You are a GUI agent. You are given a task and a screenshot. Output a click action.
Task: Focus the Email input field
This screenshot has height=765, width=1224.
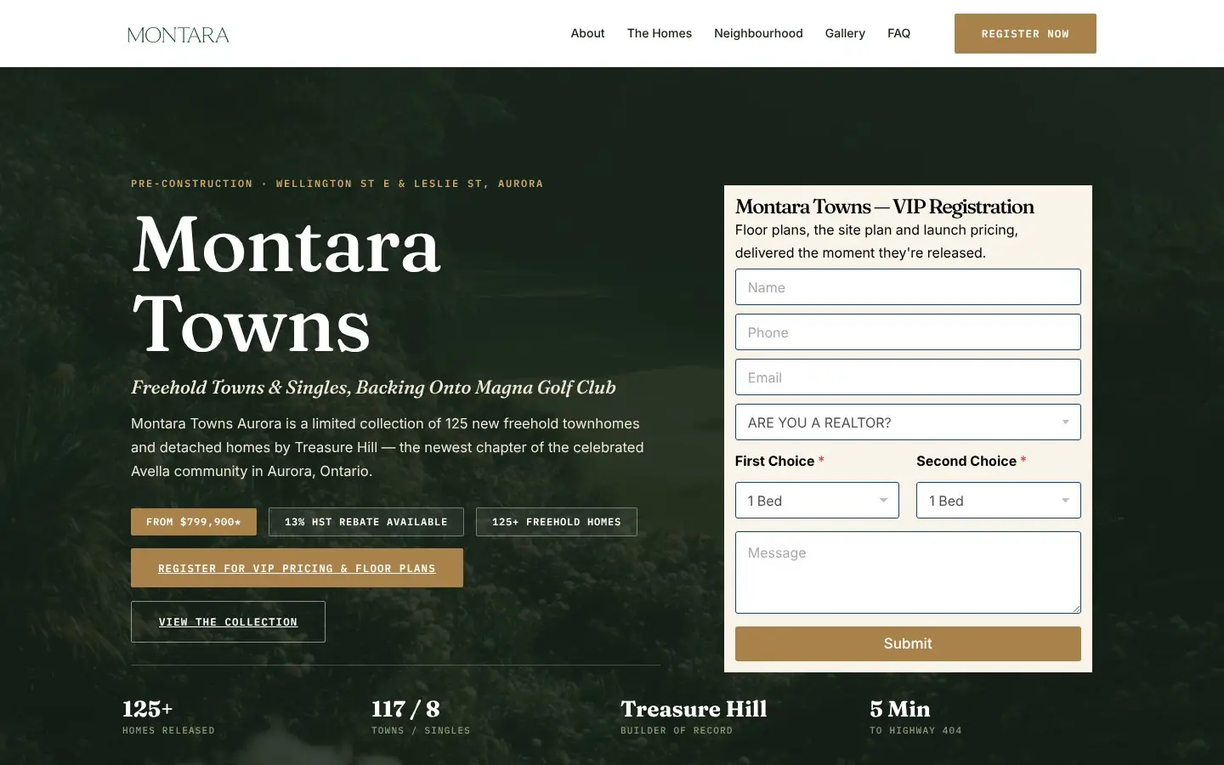click(x=908, y=377)
